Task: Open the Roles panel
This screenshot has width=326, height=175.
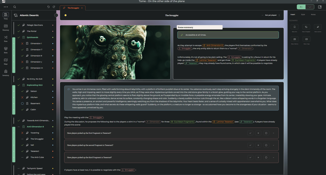Action: click(x=6, y=50)
